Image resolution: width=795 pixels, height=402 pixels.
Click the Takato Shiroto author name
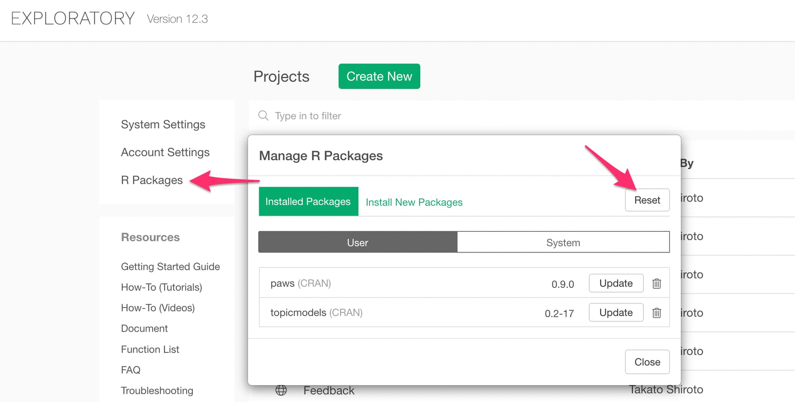pyautogui.click(x=666, y=390)
